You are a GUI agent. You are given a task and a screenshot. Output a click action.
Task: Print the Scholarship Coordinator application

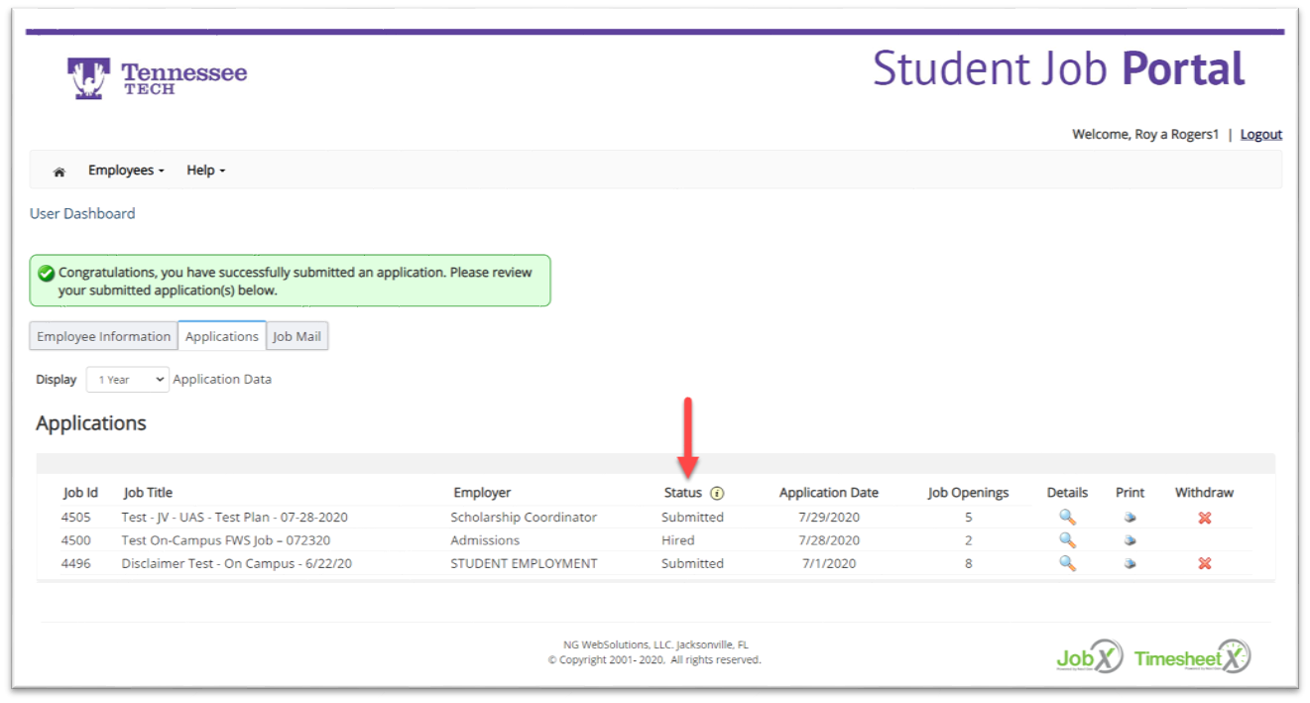click(x=1130, y=518)
